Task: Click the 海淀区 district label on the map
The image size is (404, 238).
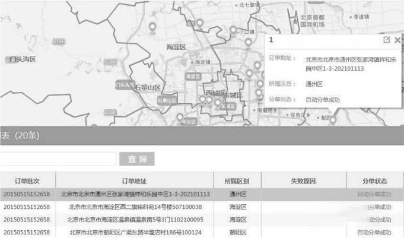Action: tap(176, 47)
